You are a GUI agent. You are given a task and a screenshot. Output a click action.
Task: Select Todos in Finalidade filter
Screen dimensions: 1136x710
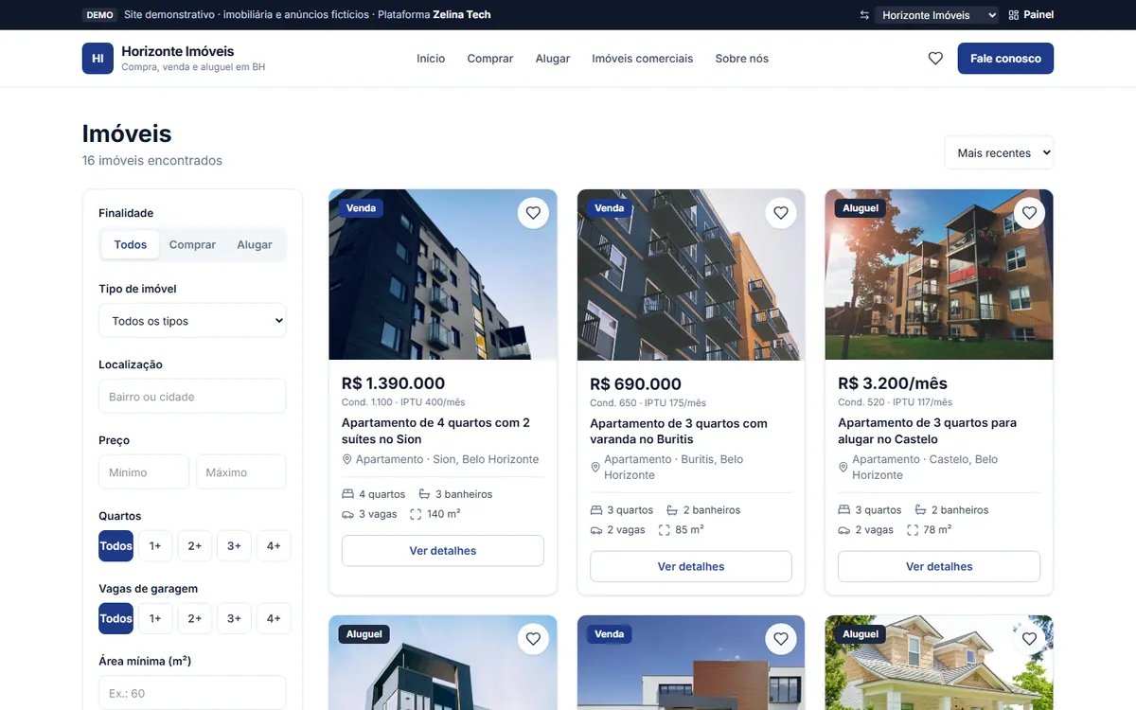(x=131, y=244)
